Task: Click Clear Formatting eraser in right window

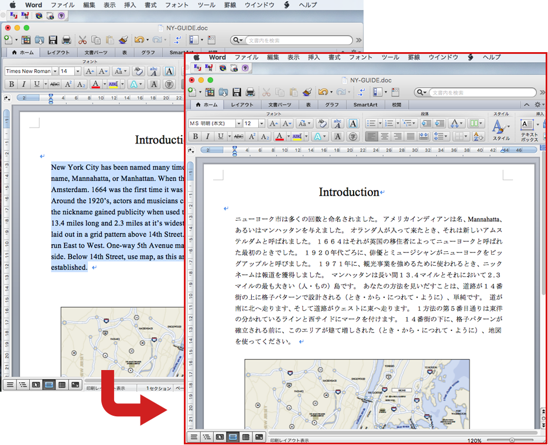Action: [x=322, y=124]
